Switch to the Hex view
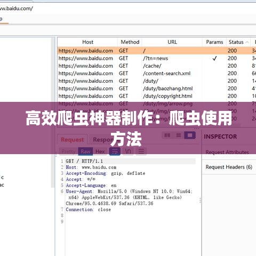The height and width of the screenshot is (256, 256). pyautogui.click(x=100, y=151)
